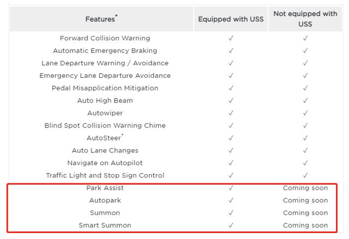Click Navigate on Autopilot text

(105, 163)
